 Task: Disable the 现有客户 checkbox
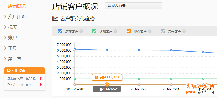tap(128, 31)
